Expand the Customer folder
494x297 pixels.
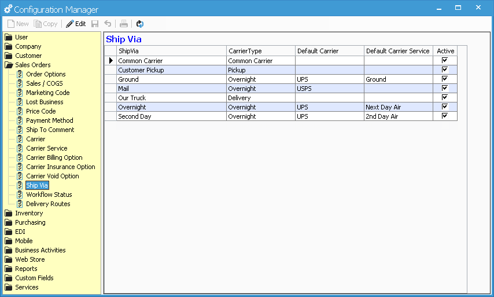click(x=23, y=56)
